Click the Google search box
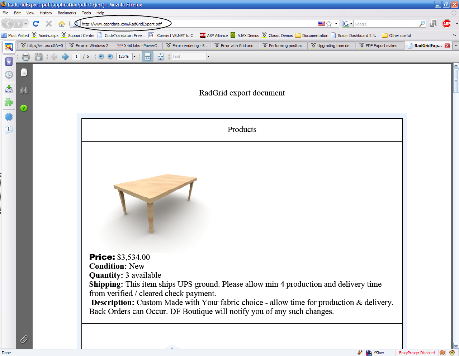 [386, 24]
